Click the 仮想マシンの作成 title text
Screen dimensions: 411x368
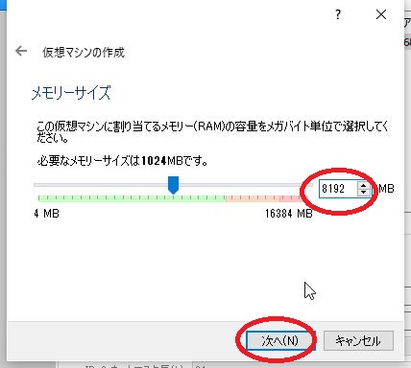click(x=84, y=52)
